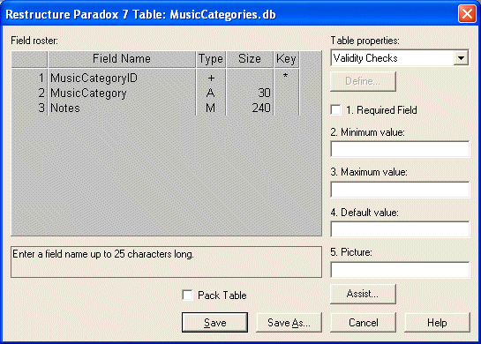
Task: Open Help for this dialog
Action: (x=437, y=322)
